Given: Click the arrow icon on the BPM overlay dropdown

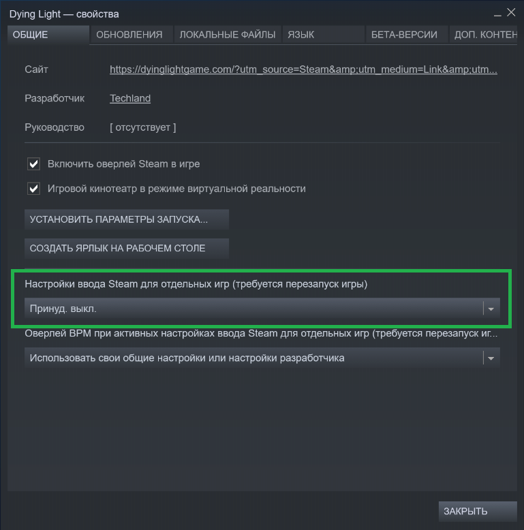Looking at the screenshot, I should pos(491,358).
